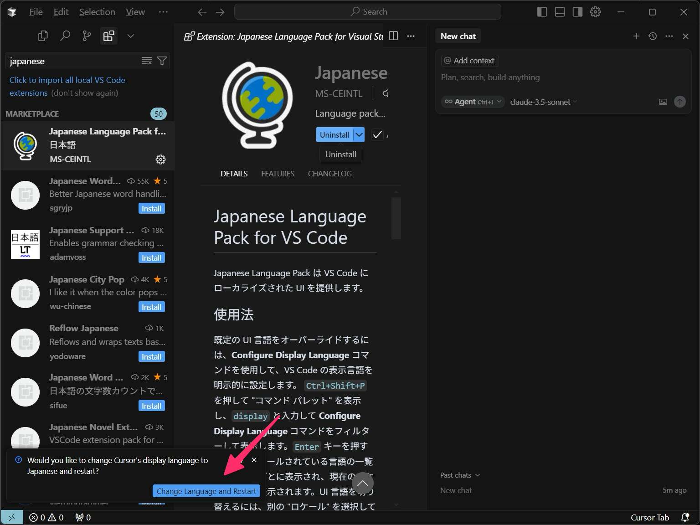Open Japanese Language Pack manage gear
The width and height of the screenshot is (700, 525).
click(160, 160)
